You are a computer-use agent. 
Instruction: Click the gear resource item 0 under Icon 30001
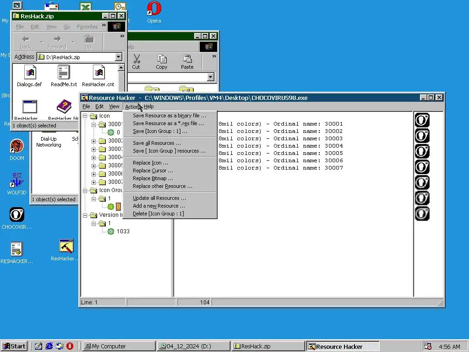114,132
